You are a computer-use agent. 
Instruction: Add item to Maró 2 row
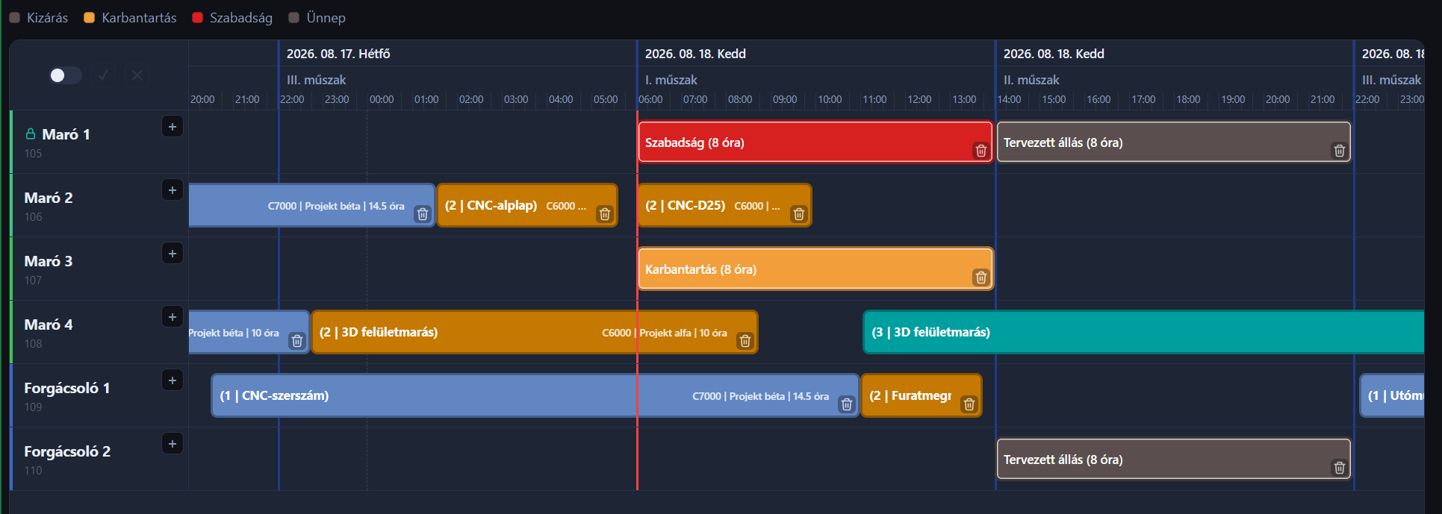click(173, 190)
